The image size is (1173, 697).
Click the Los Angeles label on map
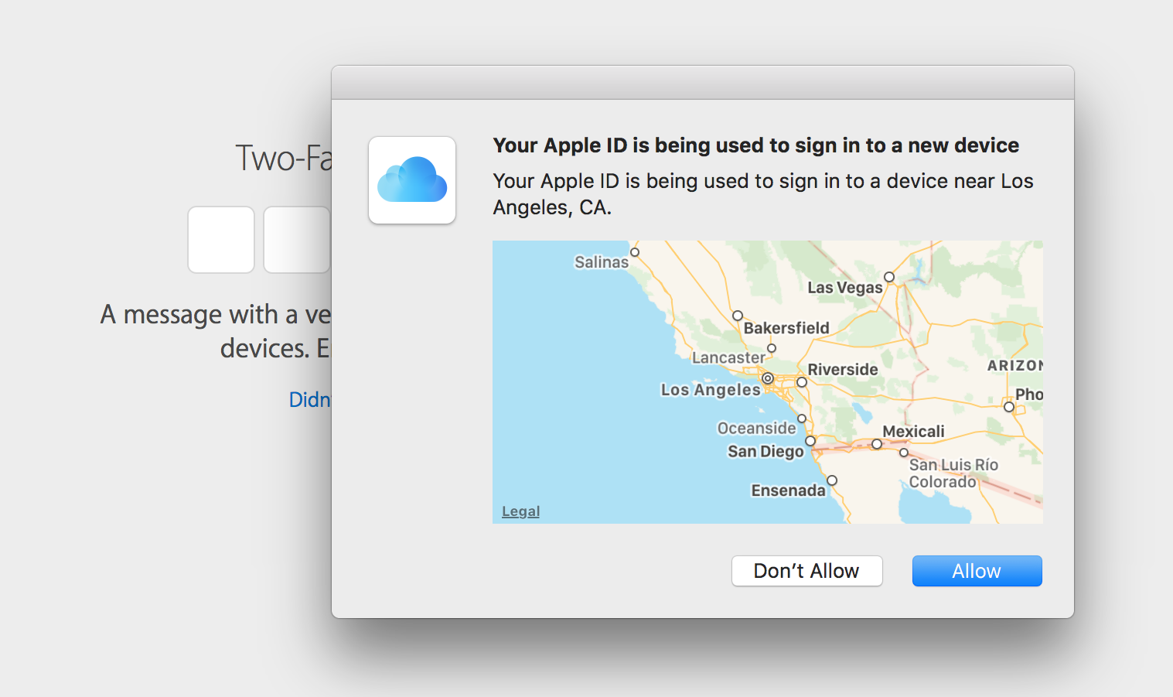click(x=711, y=390)
